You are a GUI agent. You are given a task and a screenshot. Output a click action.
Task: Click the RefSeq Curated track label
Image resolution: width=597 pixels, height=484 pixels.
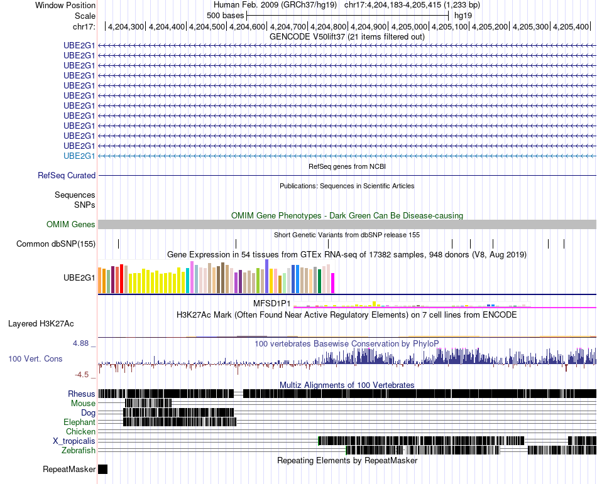point(67,175)
